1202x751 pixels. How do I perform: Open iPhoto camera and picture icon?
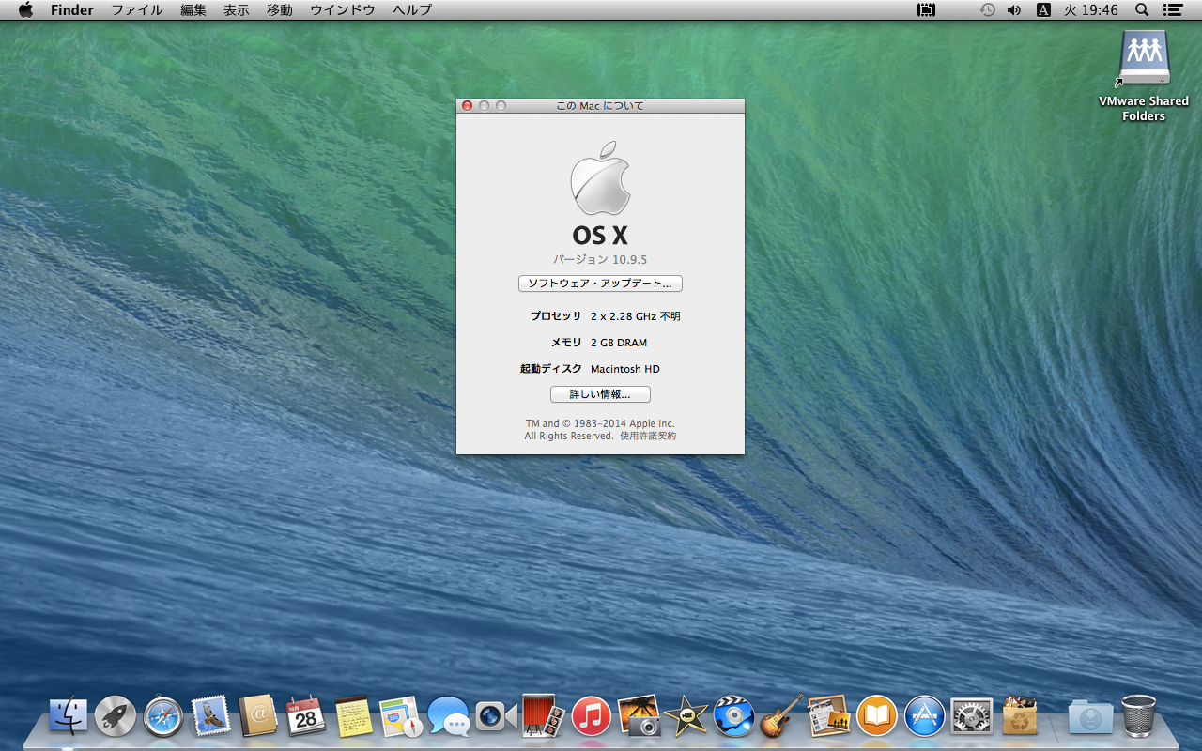tap(639, 717)
